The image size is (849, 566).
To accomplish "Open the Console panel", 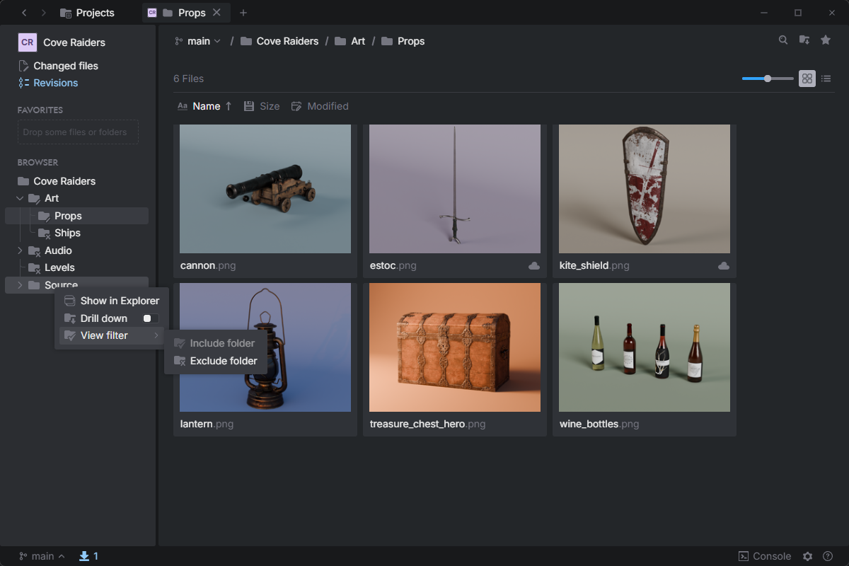I will point(765,556).
